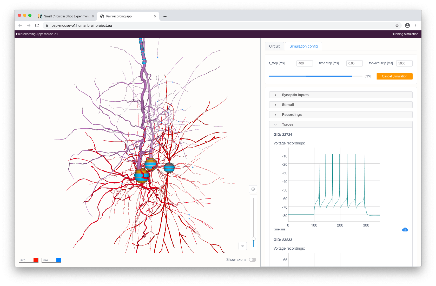The height and width of the screenshot is (286, 436).
Task: Switch to Small Circuit In Silico Experiment tab
Action: [x=66, y=16]
